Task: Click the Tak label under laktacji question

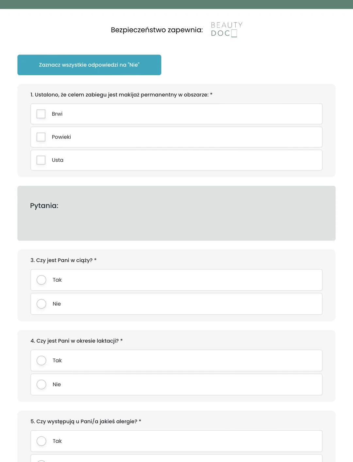Action: [x=57, y=360]
